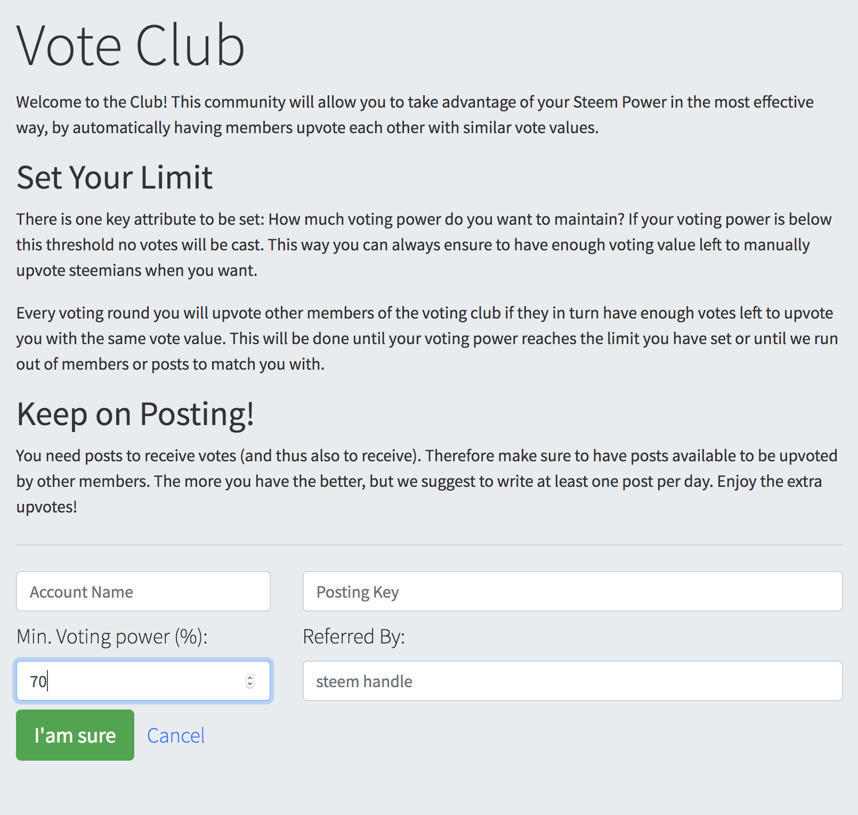Click the Vote Club page title
This screenshot has height=815, width=858.
[x=131, y=46]
